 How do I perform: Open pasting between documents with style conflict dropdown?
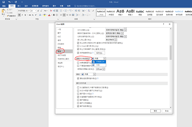(115, 33)
